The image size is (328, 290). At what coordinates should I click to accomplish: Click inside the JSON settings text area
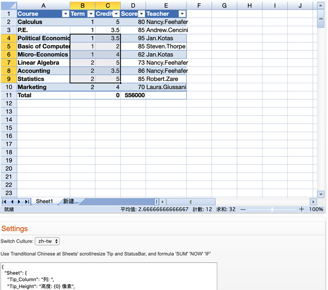click(x=109, y=277)
